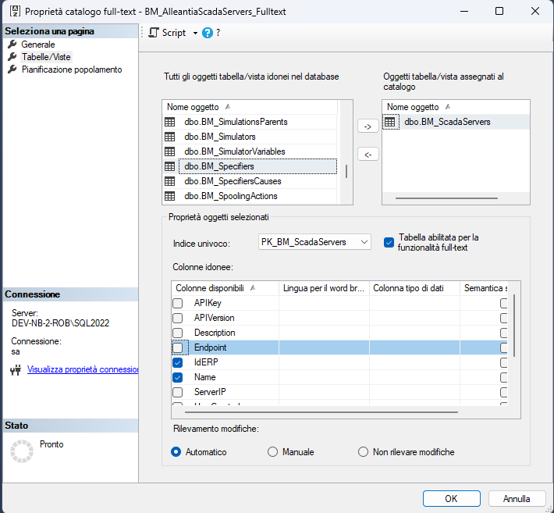
Task: Open the Pianificazione popolamento page
Action: tap(72, 69)
